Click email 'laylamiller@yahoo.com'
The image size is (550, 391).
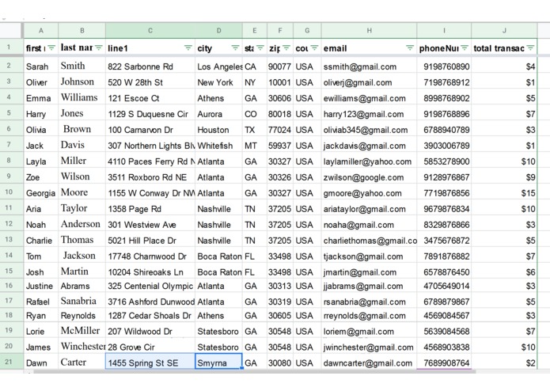[x=369, y=161]
